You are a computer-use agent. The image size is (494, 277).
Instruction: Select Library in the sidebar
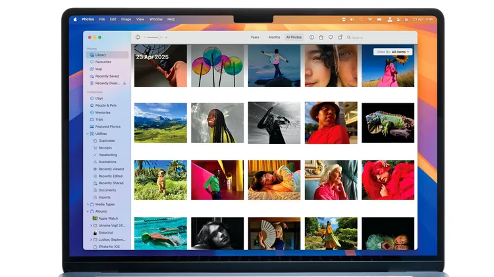click(x=101, y=55)
